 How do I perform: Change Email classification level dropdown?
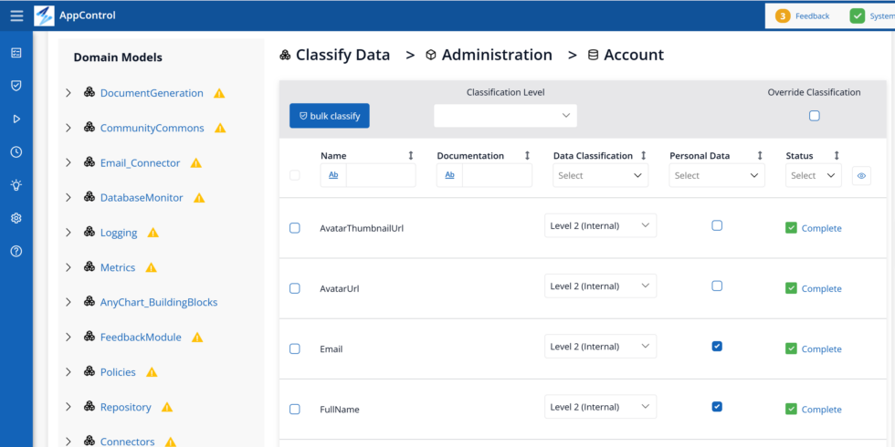click(601, 346)
